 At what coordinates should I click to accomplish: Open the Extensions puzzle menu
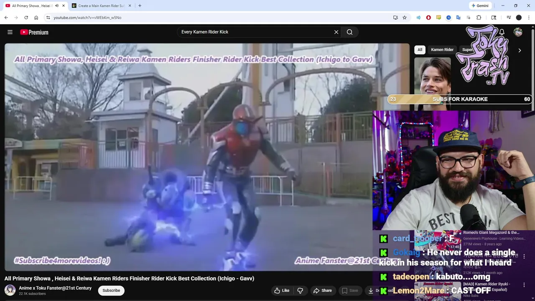click(479, 18)
